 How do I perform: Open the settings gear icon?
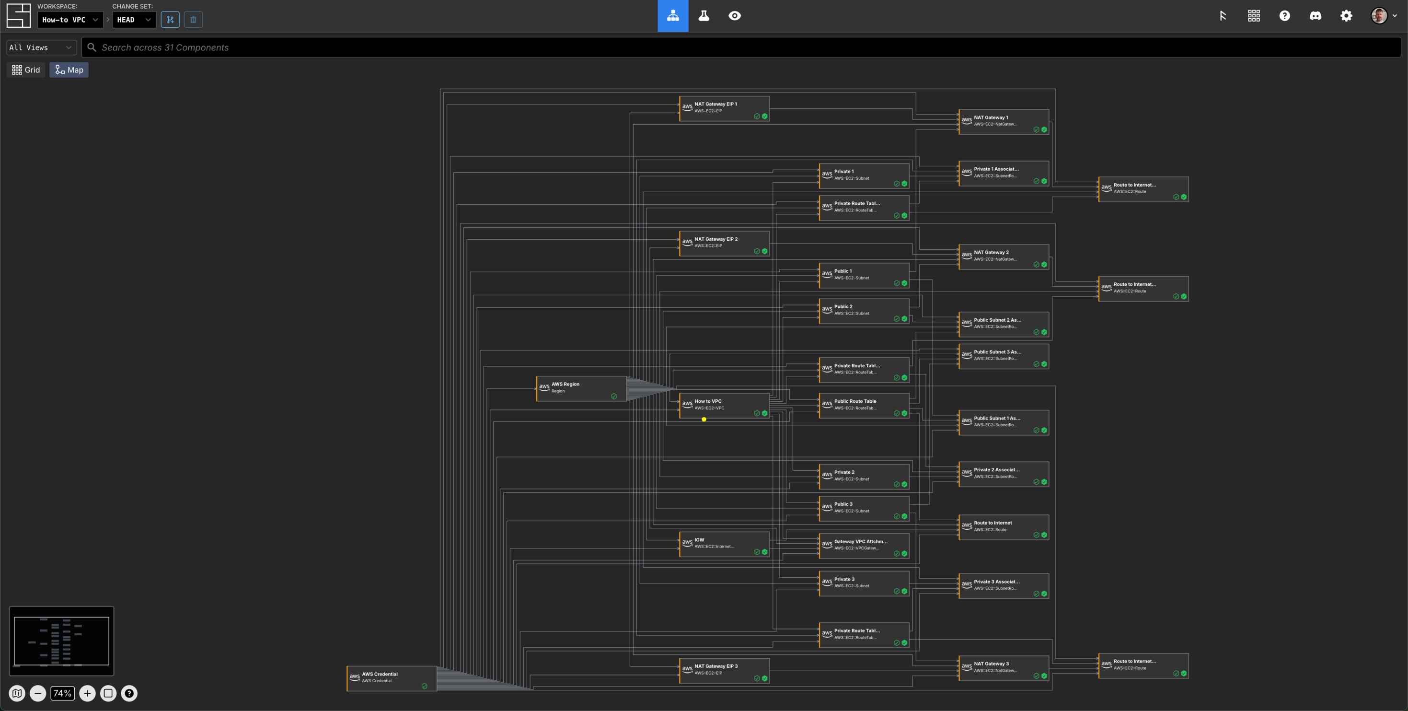pyautogui.click(x=1346, y=16)
